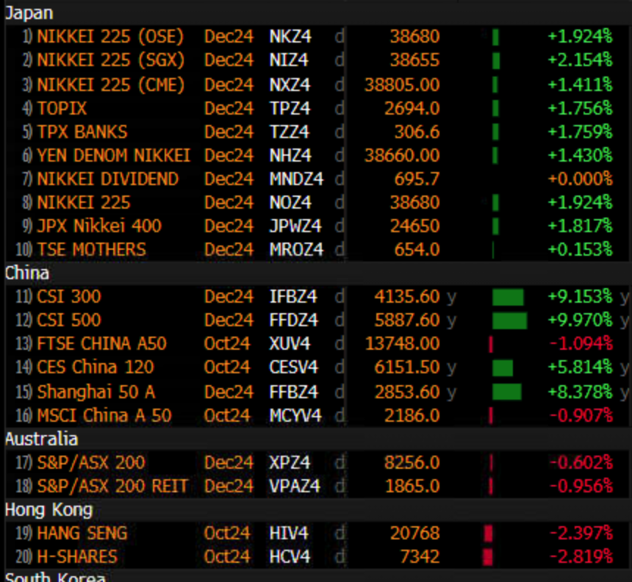Select the Shanghai 50 A futures
Image resolution: width=632 pixels, height=582 pixels.
[96, 392]
